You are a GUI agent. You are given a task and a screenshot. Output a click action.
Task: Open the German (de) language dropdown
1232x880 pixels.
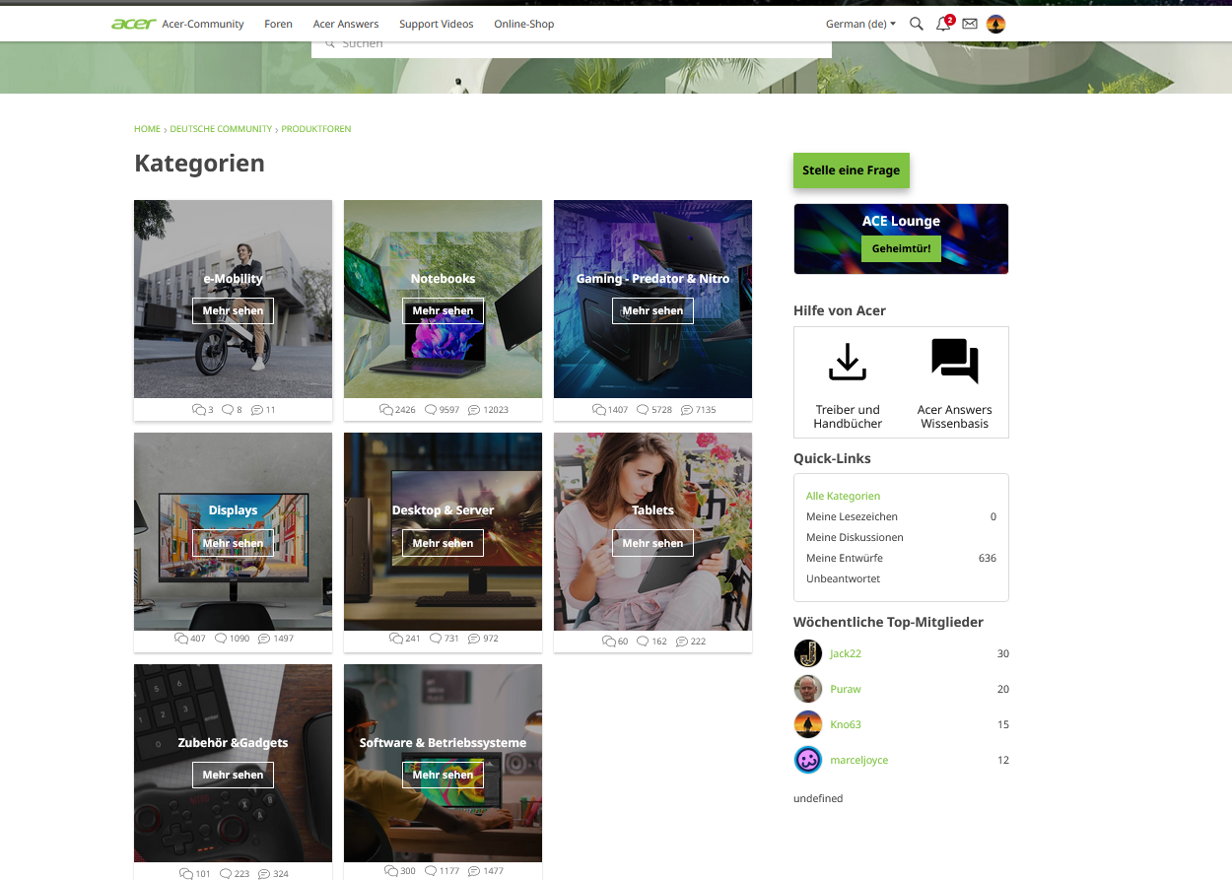coord(860,24)
